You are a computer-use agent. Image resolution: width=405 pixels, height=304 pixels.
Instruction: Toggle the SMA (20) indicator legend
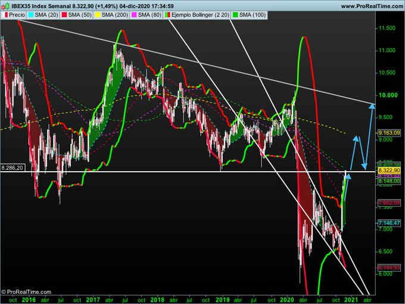(x=43, y=15)
